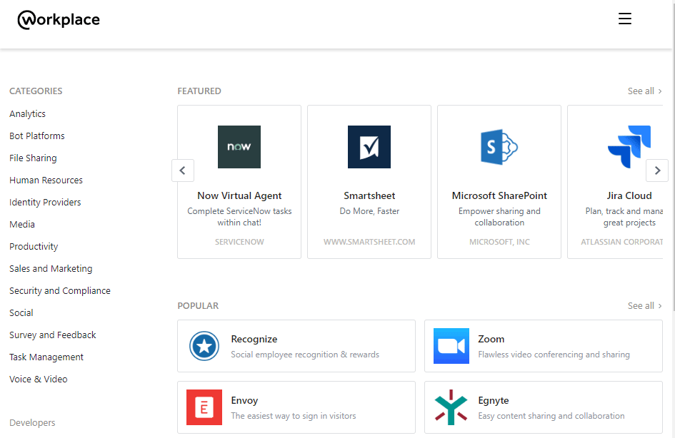Click 'Flawless video conferencing and sharing' text
Viewport: 675px width, 438px height.
coord(554,355)
